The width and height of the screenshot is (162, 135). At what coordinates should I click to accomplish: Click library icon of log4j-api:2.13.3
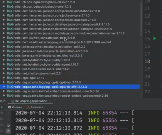point(9,82)
